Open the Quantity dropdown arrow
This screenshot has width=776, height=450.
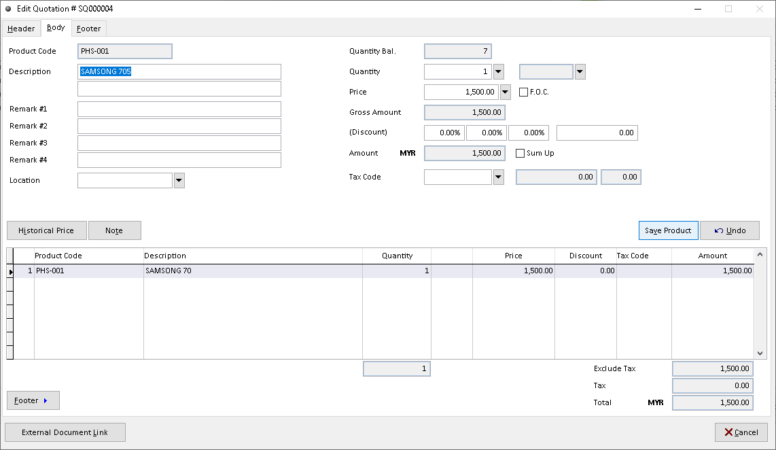coord(498,71)
